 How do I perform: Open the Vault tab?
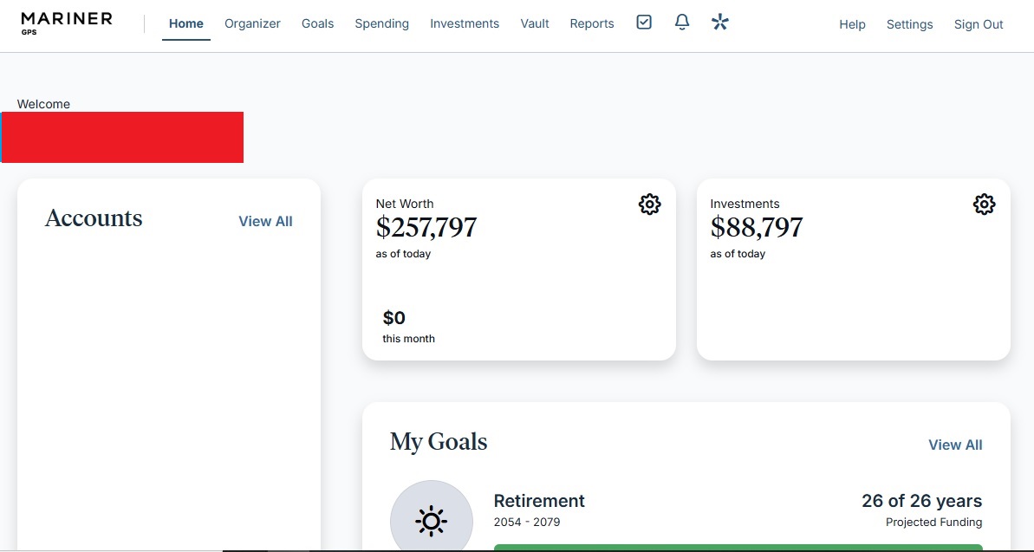coord(535,23)
